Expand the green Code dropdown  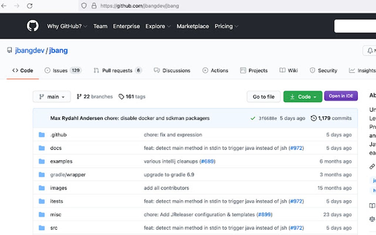pos(302,96)
